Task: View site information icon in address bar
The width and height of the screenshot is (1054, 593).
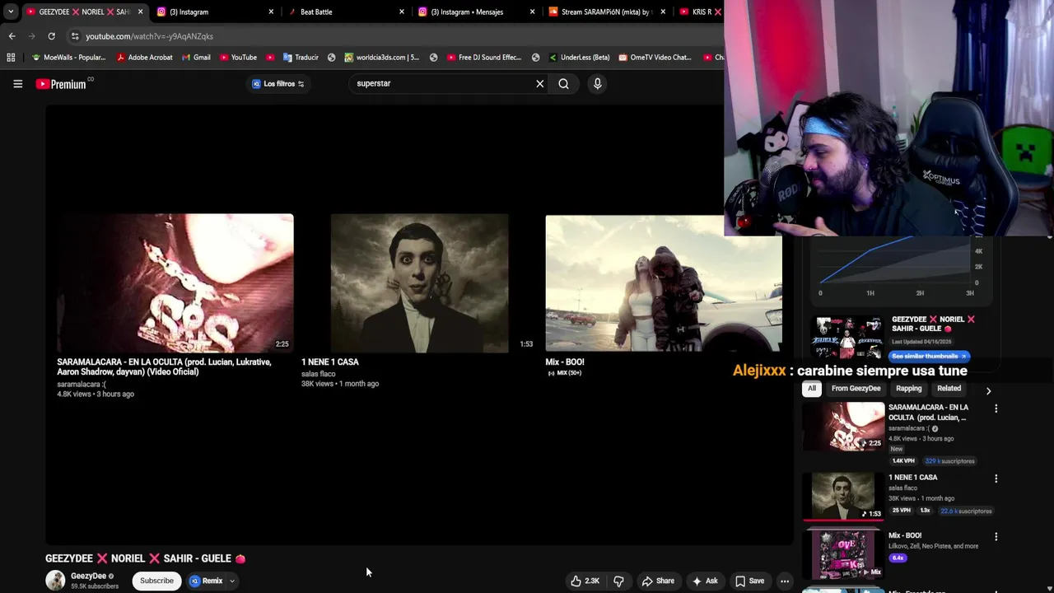Action: pos(75,36)
